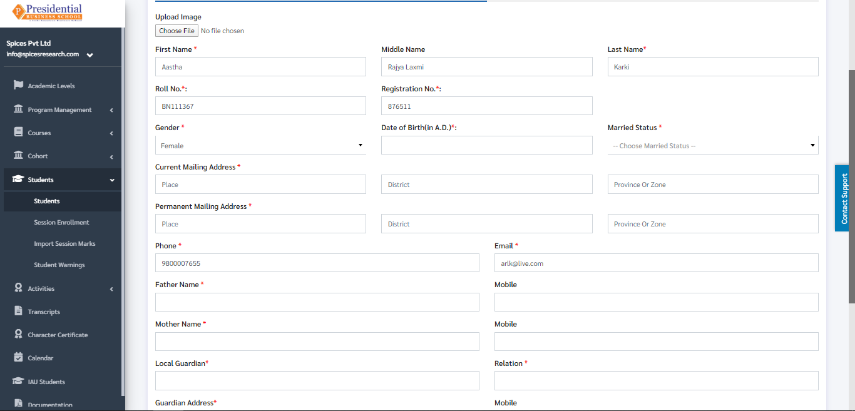Viewport: 855px width, 411px height.
Task: Click the Email field with arlk@live.com
Action: pyautogui.click(x=657, y=263)
